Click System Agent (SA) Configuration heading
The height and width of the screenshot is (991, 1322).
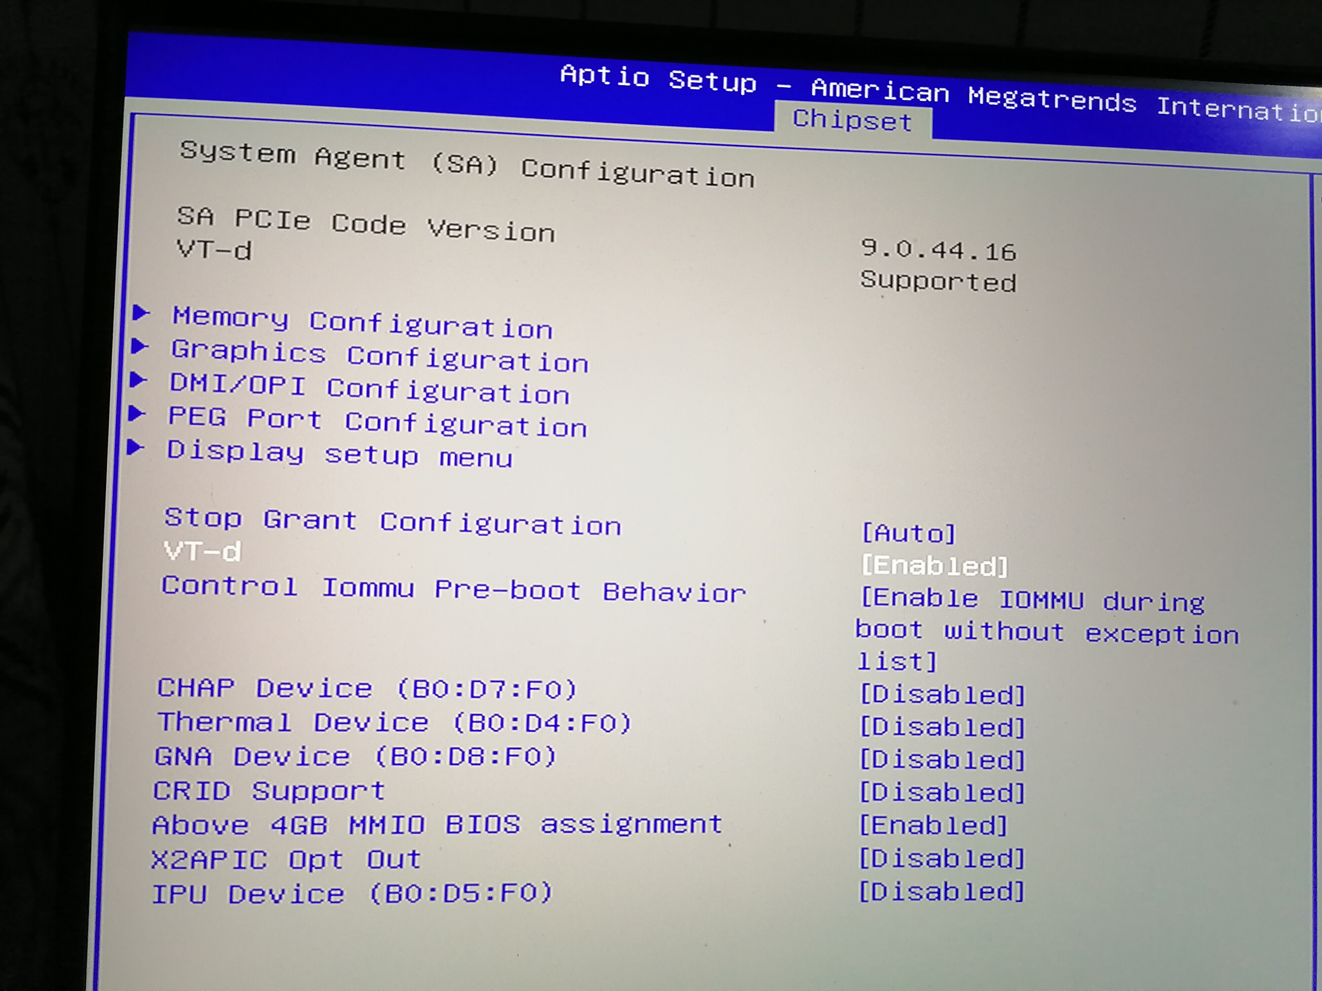[x=467, y=164]
